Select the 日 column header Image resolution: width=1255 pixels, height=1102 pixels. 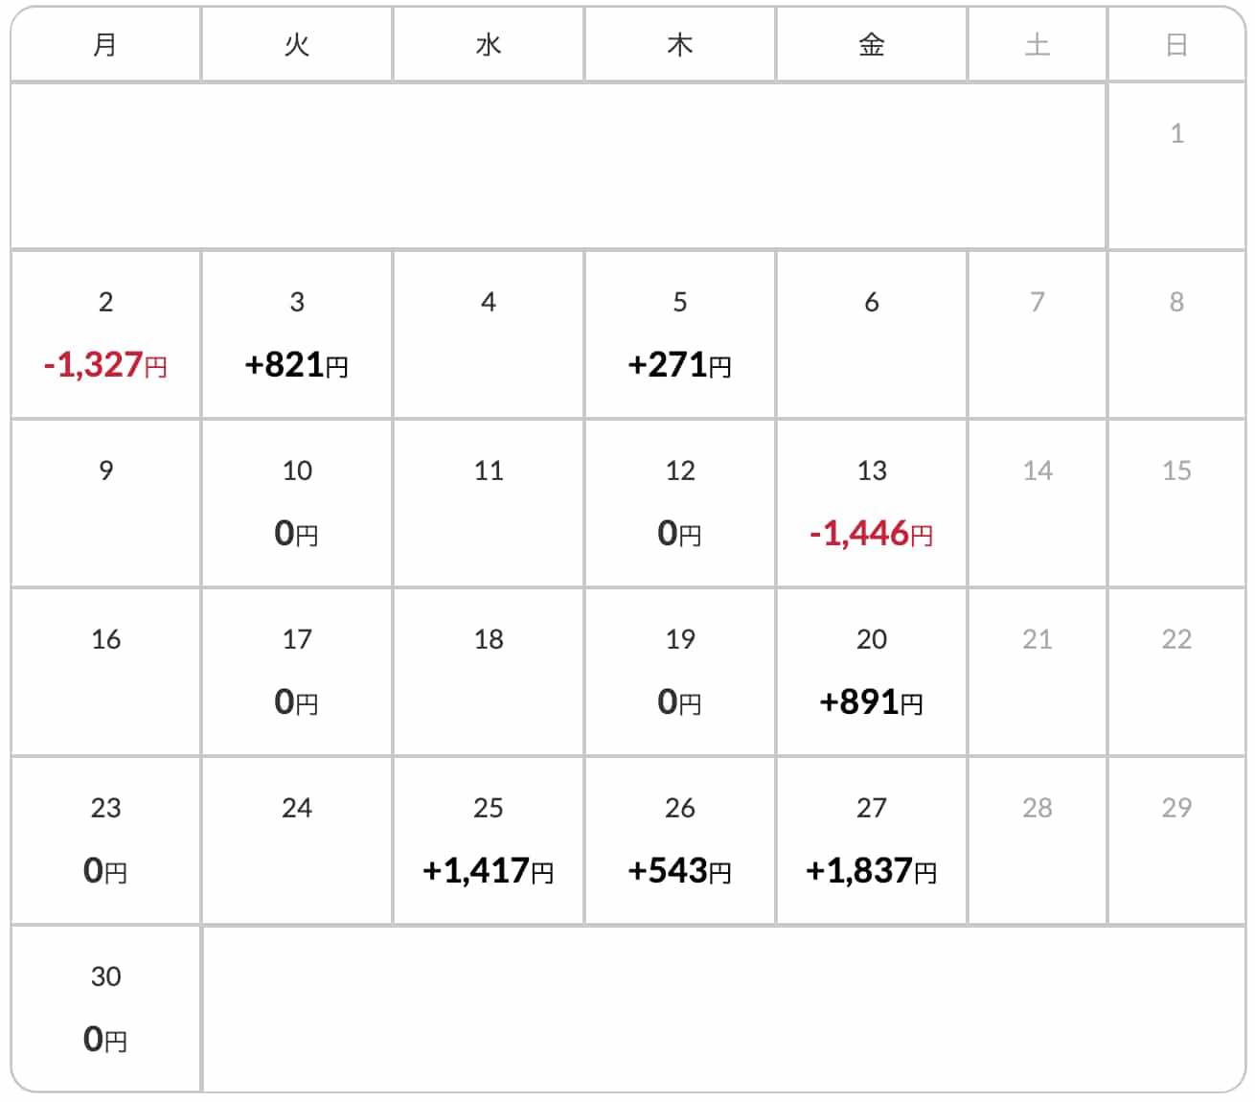point(1176,44)
